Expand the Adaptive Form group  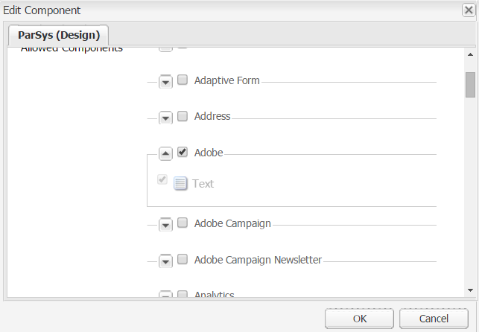[x=165, y=81]
